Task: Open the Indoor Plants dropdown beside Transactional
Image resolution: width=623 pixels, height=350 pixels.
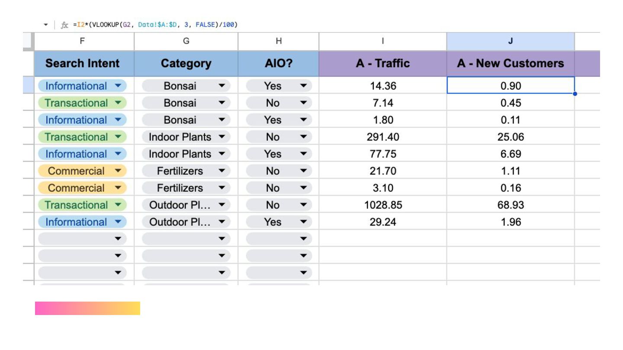Action: (222, 137)
